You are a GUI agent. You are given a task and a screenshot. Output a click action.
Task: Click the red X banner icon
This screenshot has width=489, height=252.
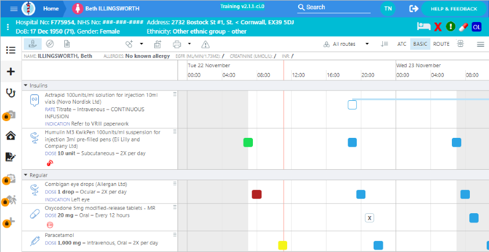[437, 27]
